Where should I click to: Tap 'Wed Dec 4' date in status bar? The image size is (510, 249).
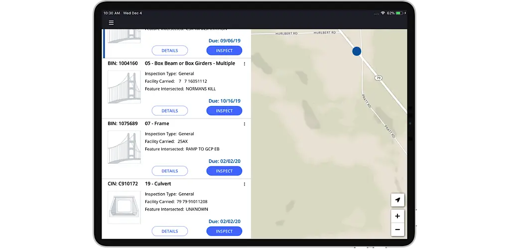tap(132, 13)
